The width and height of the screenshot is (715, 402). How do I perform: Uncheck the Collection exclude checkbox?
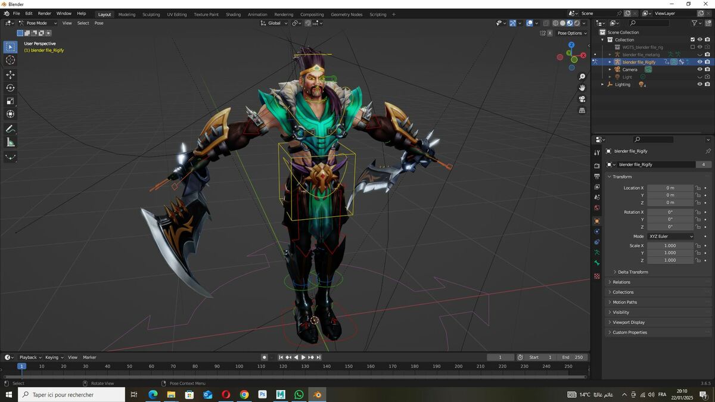(692, 40)
